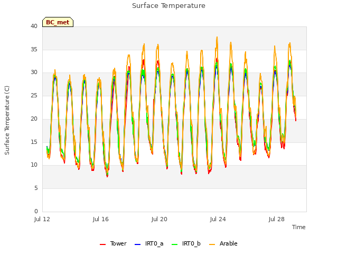Click the orange Arable legend color marker

point(212,244)
